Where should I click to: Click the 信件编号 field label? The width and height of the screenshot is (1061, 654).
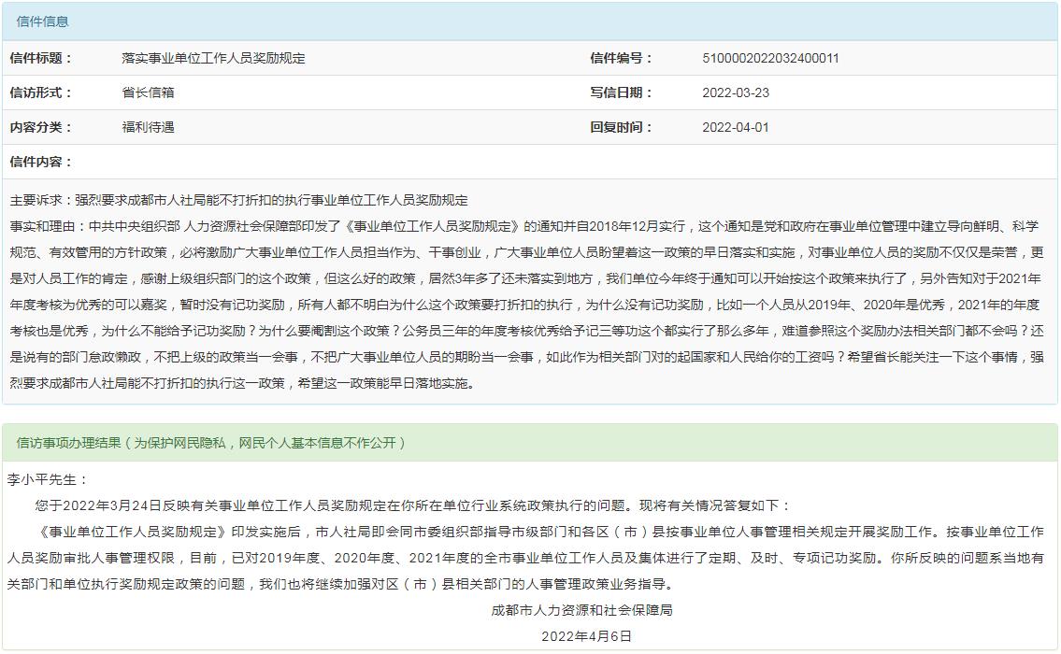(x=621, y=58)
